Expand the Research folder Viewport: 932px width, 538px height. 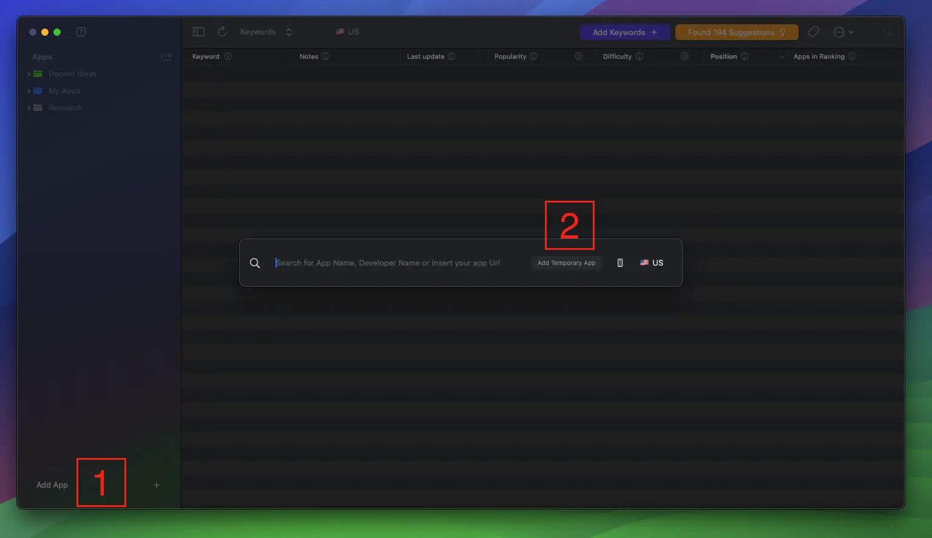29,108
